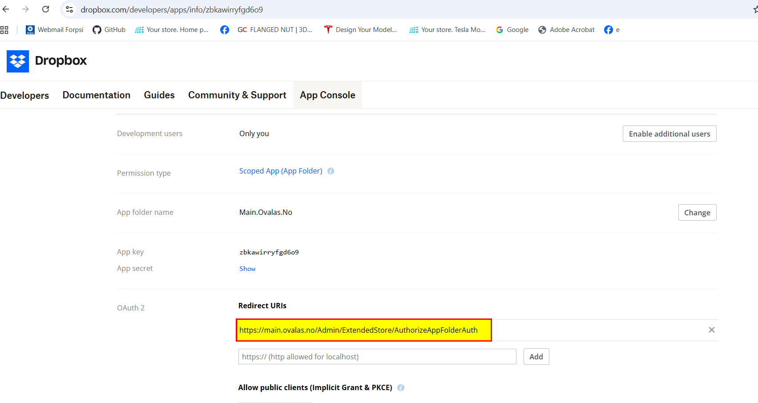This screenshot has height=403, width=758.
Task: Click the App secret label
Action: pyautogui.click(x=135, y=268)
